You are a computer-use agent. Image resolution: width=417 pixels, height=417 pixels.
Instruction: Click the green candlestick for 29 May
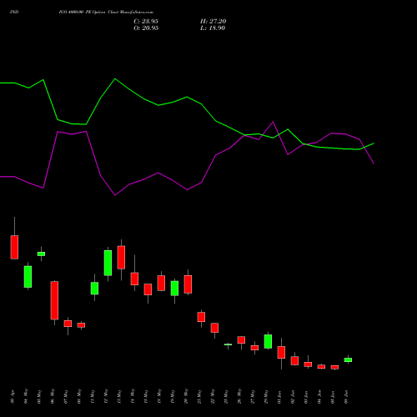tap(268, 341)
